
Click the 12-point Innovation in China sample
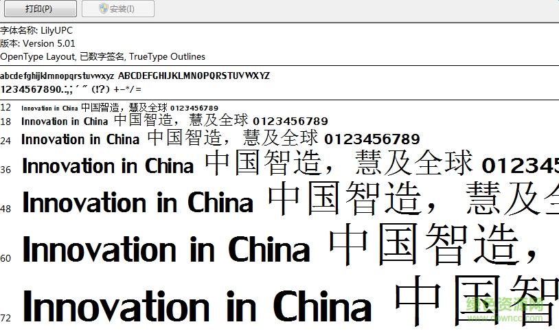point(49,108)
